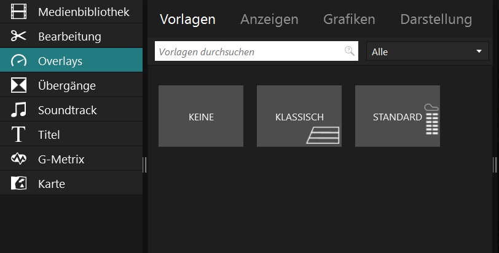Click the Übergänge transition icon
This screenshot has height=253, width=499.
(x=19, y=85)
